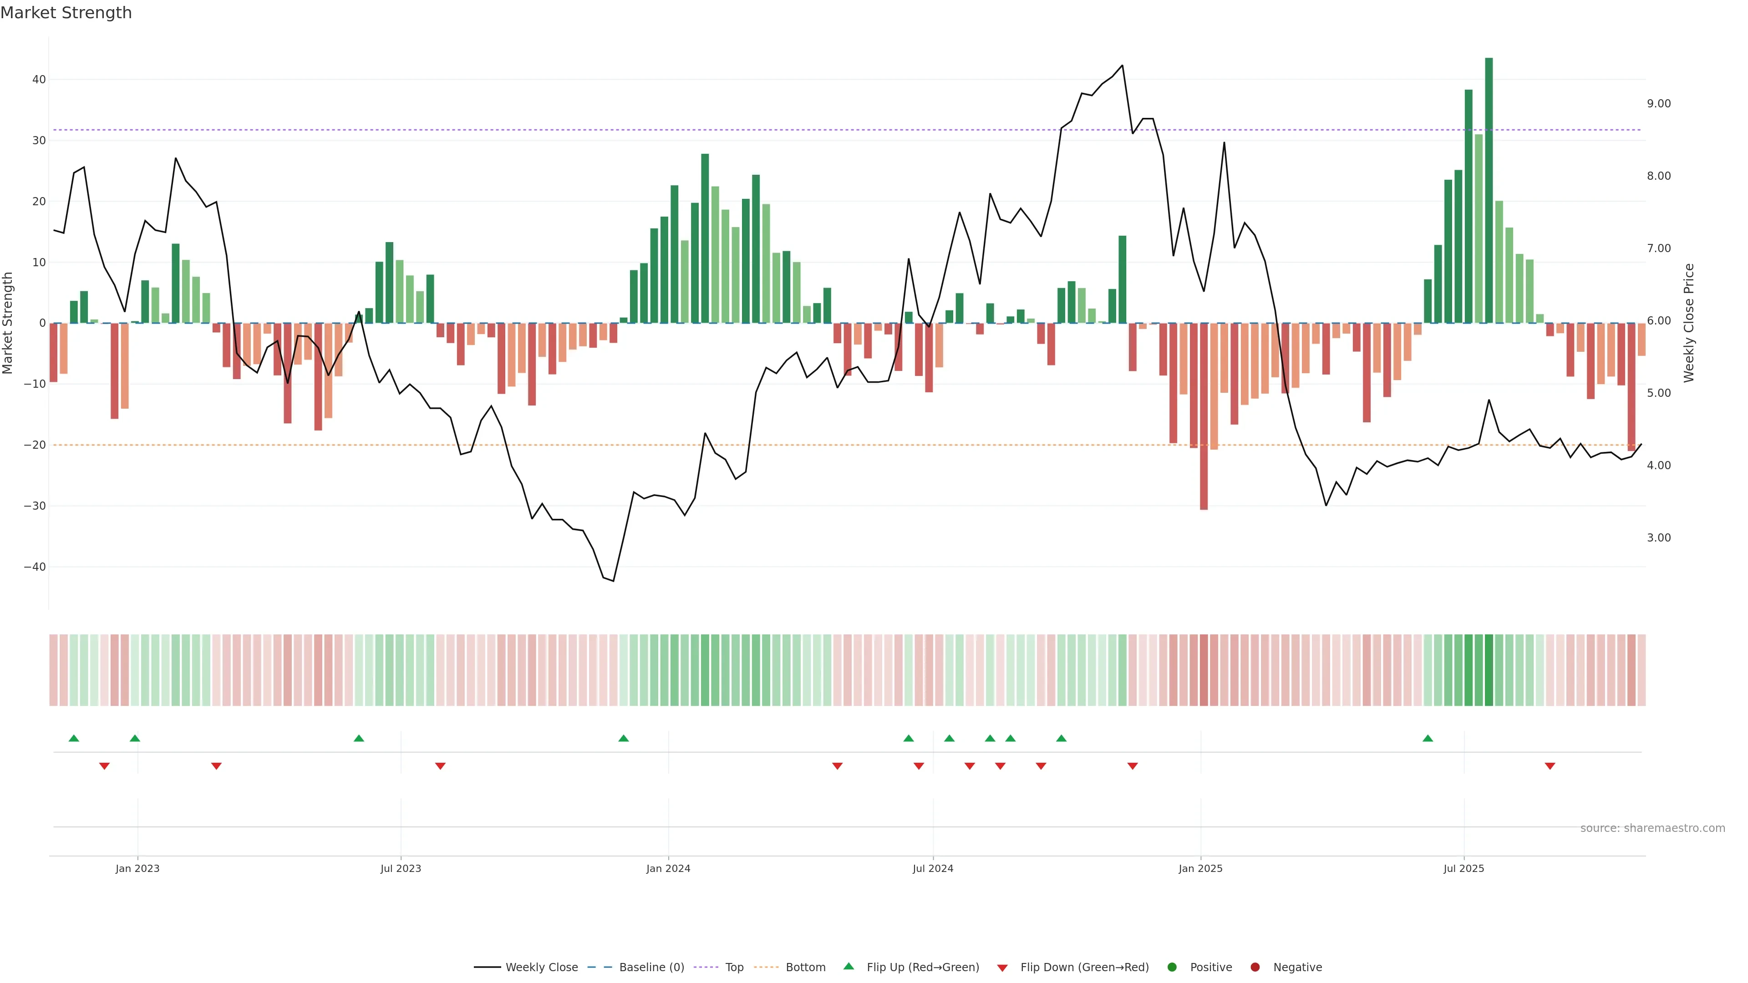Click the tallest green bar above 40

tap(1489, 190)
